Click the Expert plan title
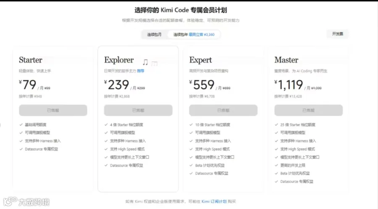Screen dimensions: 378x209 [201, 60]
